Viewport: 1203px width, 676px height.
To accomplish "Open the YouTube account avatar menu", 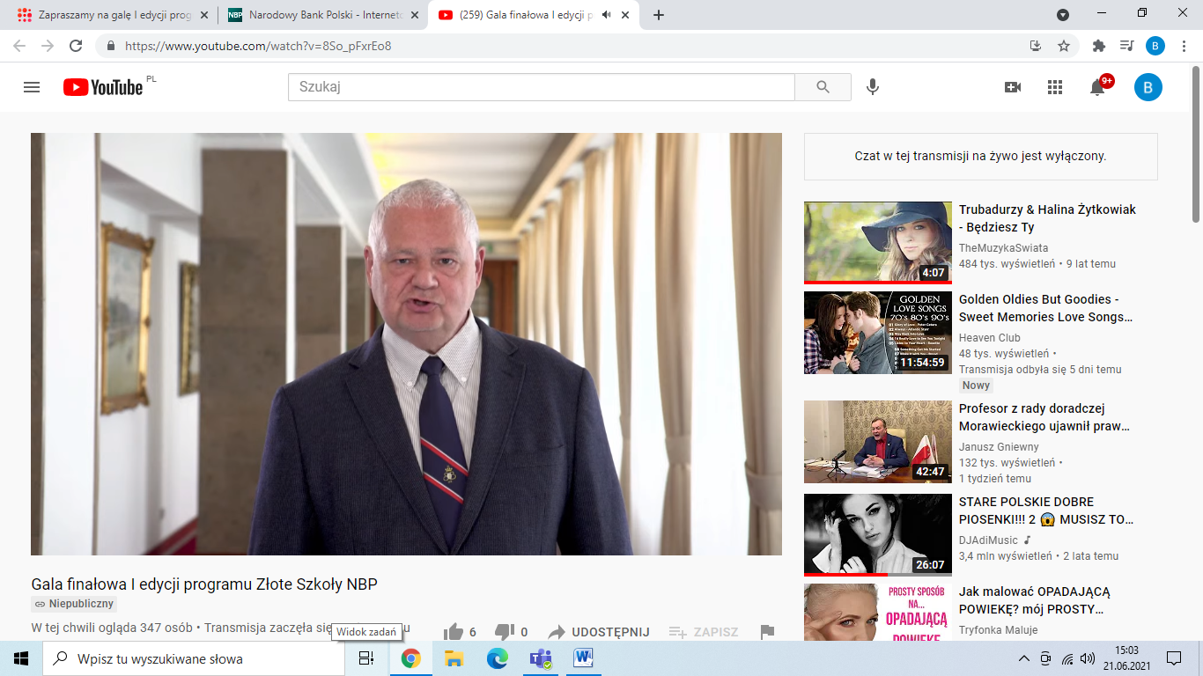I will [x=1148, y=87].
